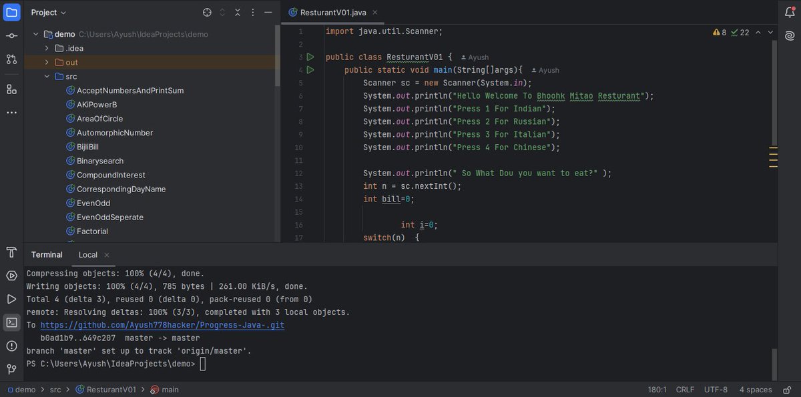Go to next highlighted error arrow

(x=770, y=32)
